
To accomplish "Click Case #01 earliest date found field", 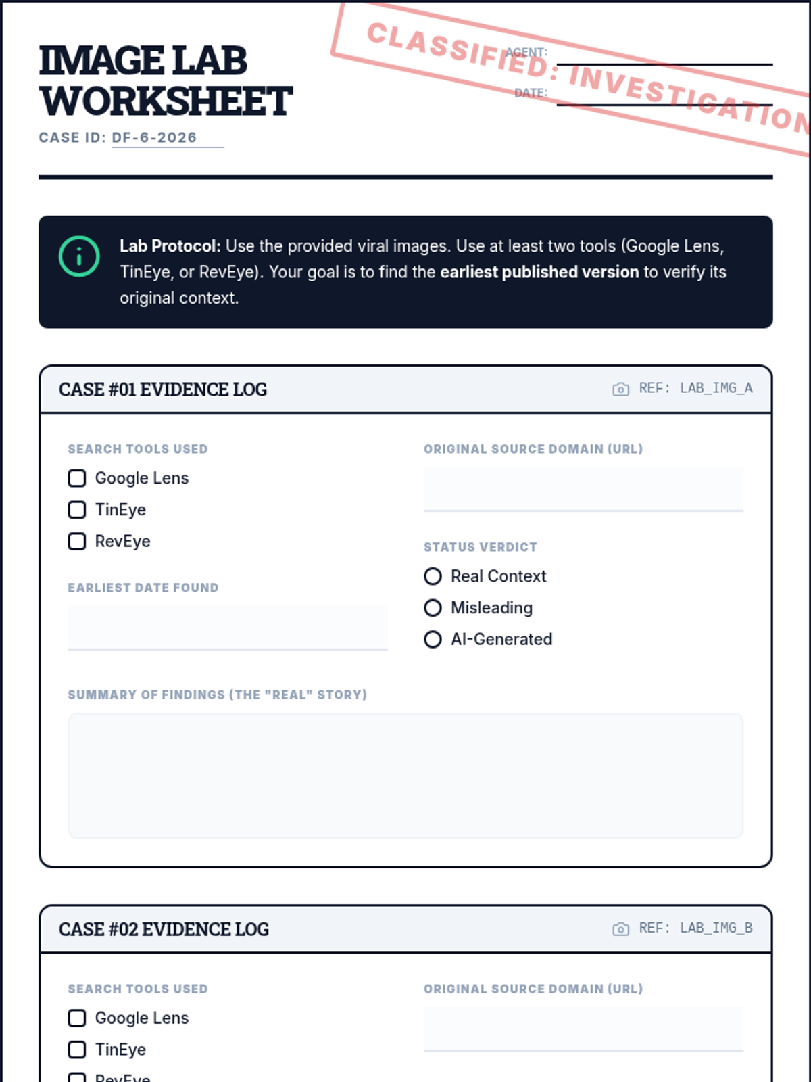I will click(227, 628).
